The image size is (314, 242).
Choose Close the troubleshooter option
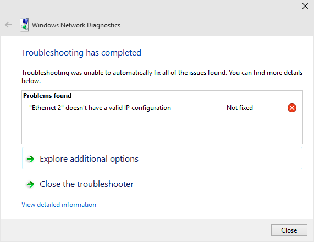pyautogui.click(x=162, y=184)
